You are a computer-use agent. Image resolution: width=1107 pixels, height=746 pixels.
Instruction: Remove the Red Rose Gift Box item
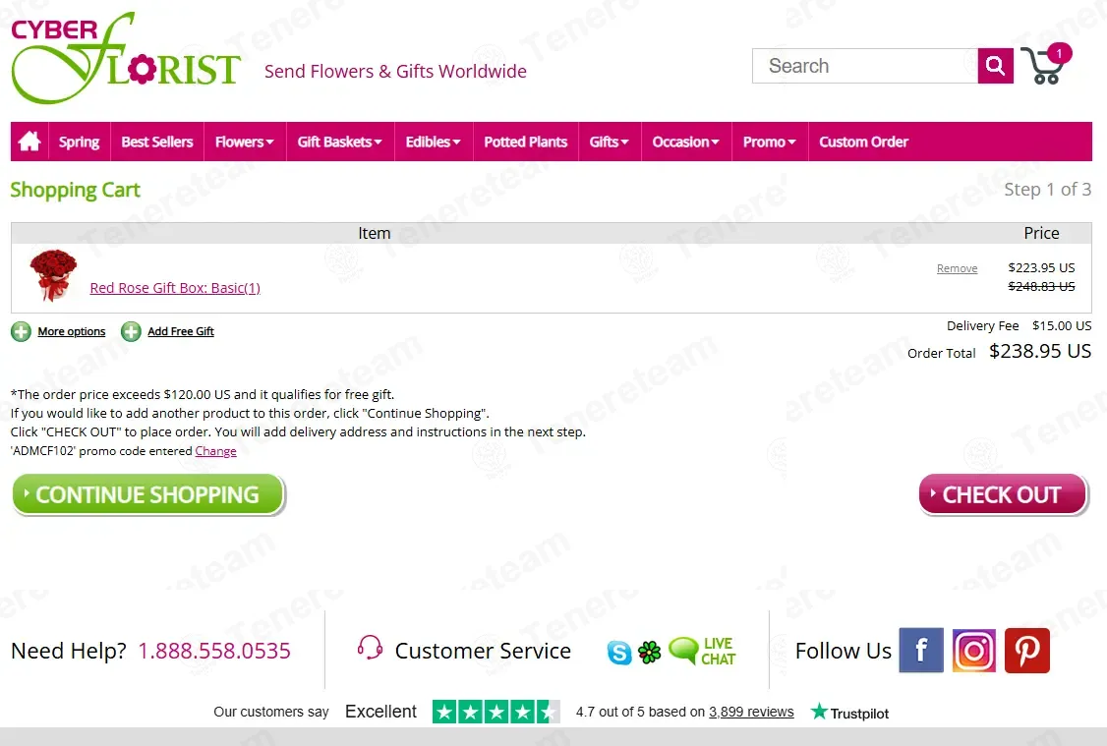[x=957, y=268]
